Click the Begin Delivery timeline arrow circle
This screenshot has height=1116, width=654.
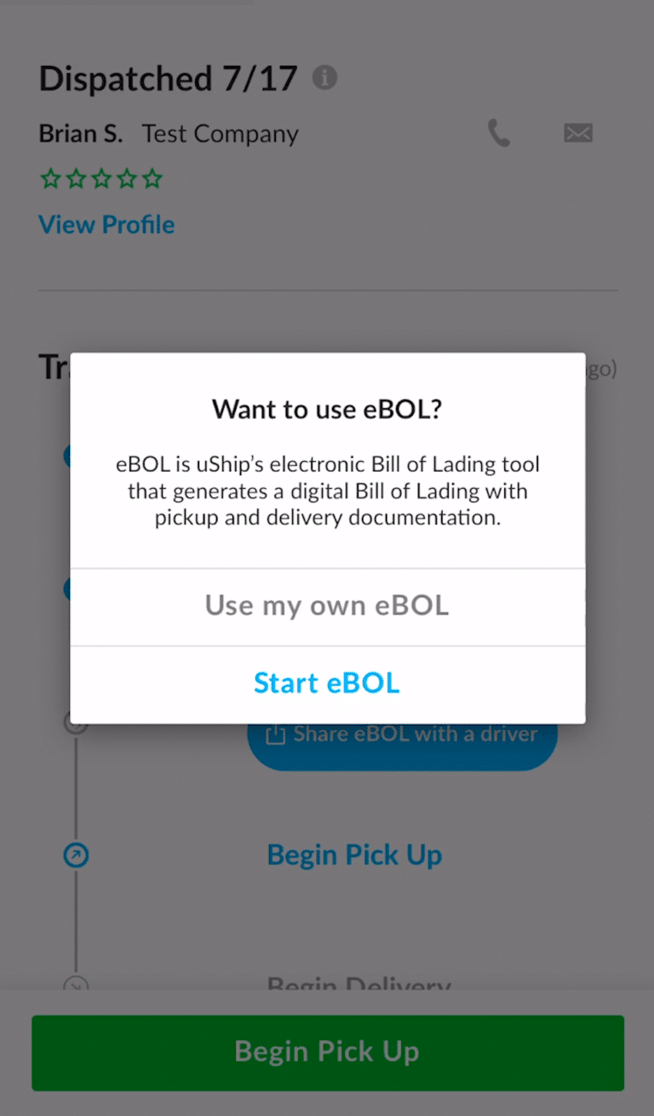pos(77,984)
